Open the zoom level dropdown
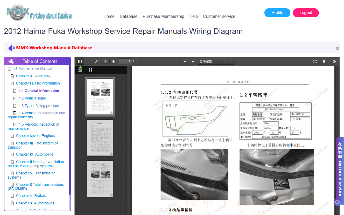344x215 pixels. click(216, 62)
